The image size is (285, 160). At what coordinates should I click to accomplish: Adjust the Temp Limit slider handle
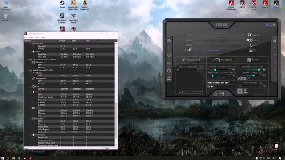253,76
